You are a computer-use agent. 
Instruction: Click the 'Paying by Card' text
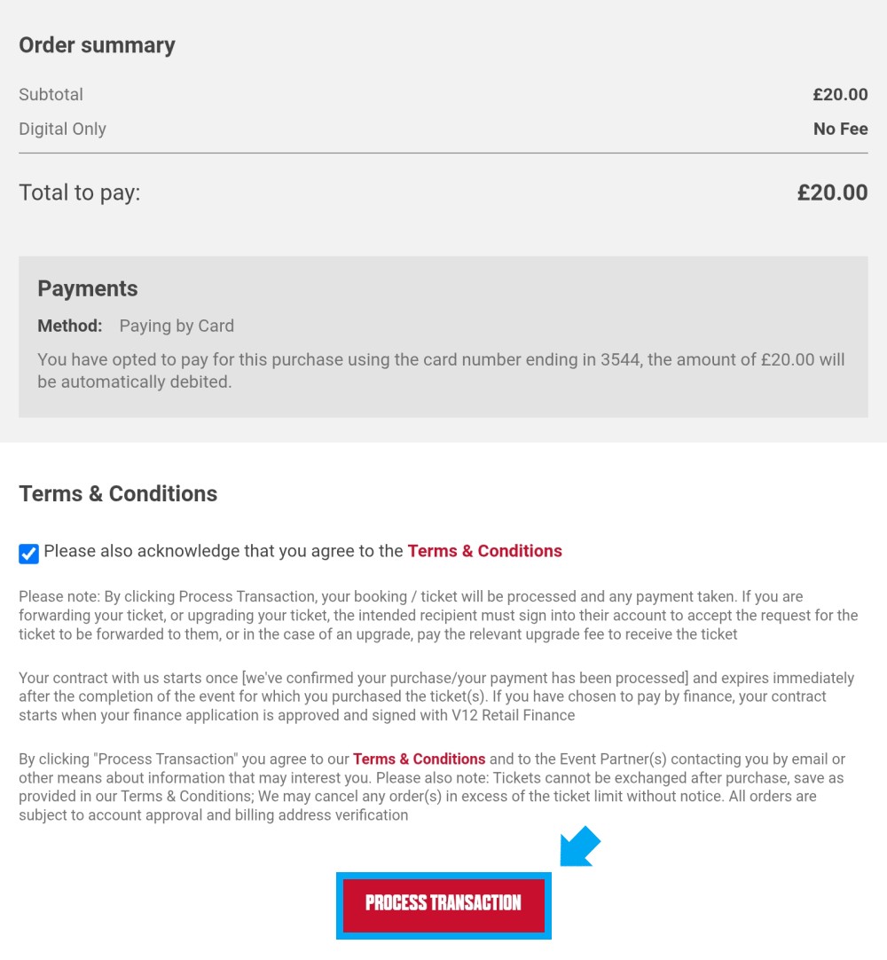coord(177,326)
